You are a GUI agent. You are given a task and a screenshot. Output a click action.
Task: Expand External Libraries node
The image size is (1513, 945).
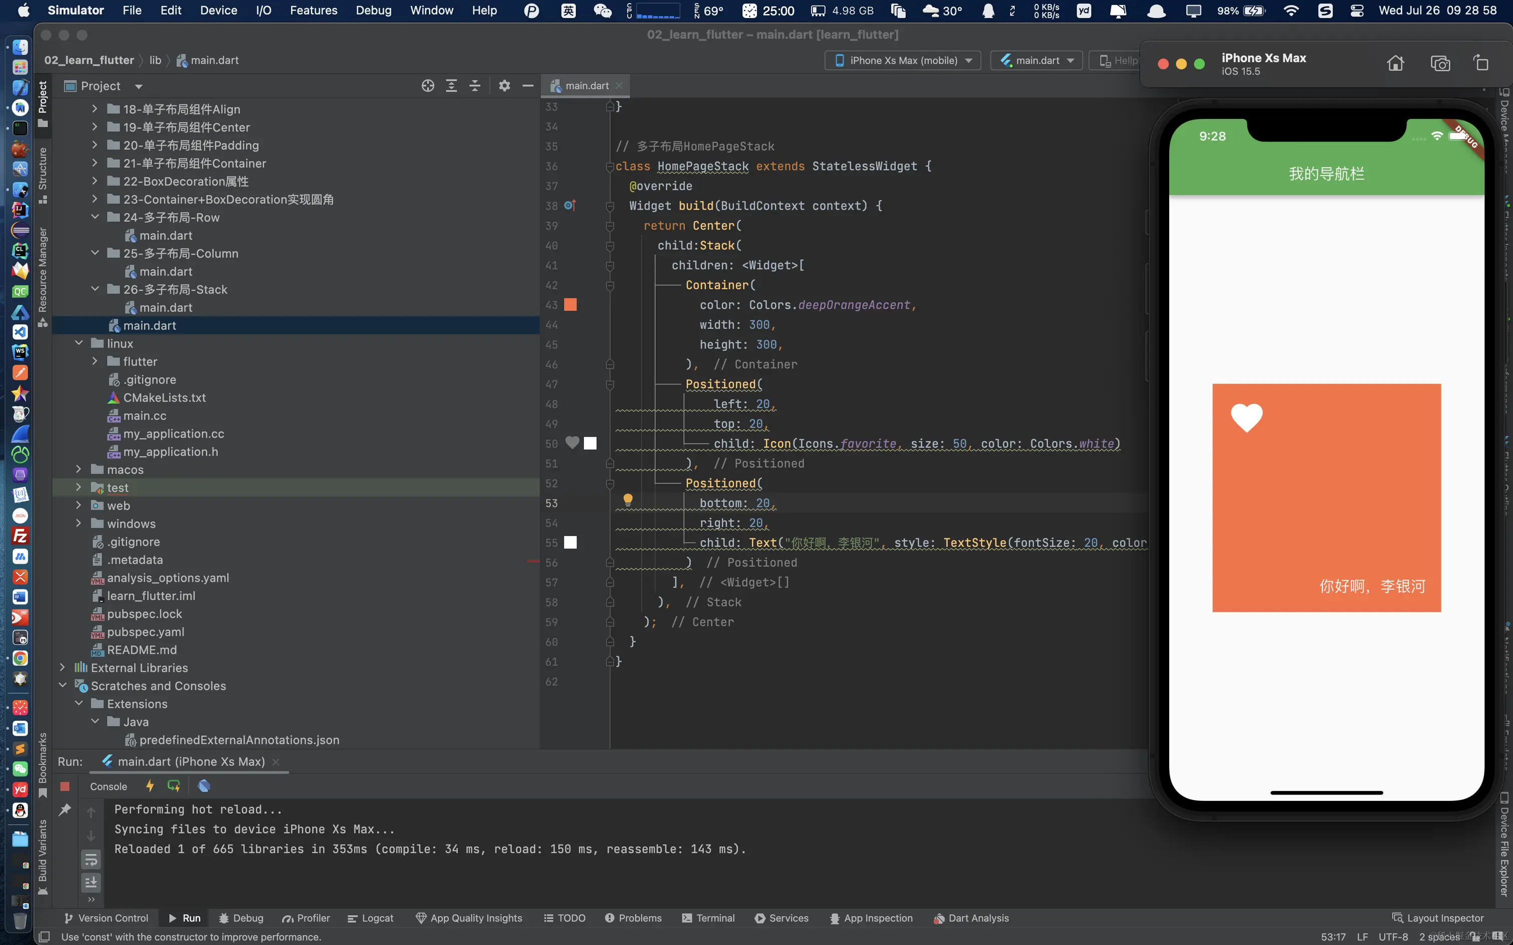point(63,667)
